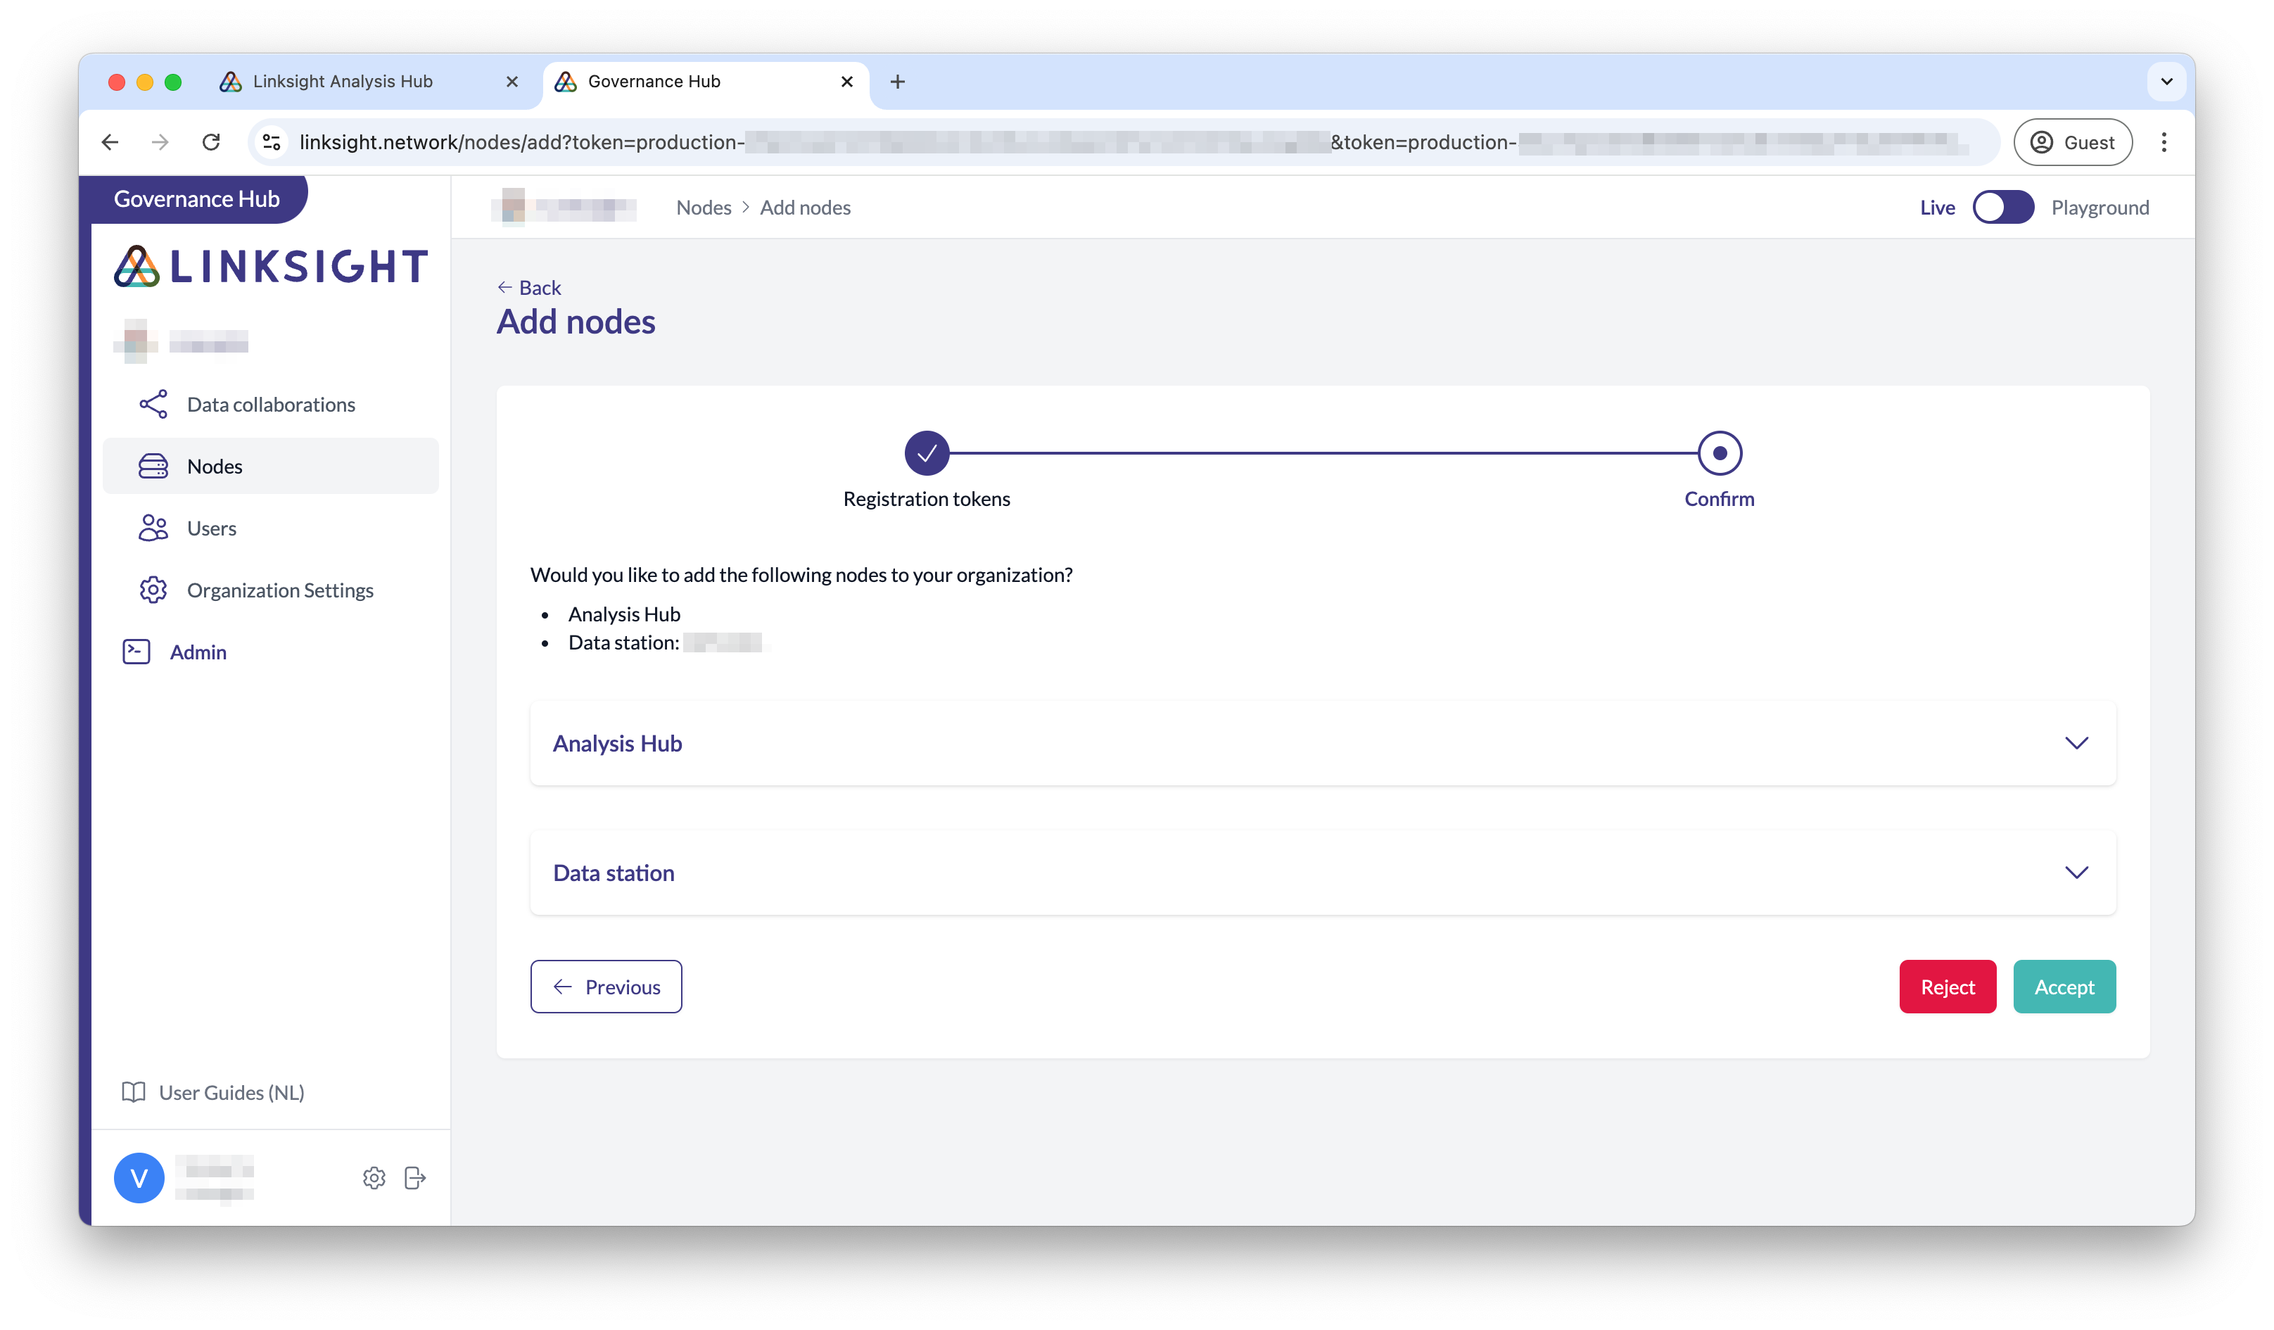The height and width of the screenshot is (1330, 2274).
Task: Open the Nodes sidebar item
Action: tap(271, 467)
